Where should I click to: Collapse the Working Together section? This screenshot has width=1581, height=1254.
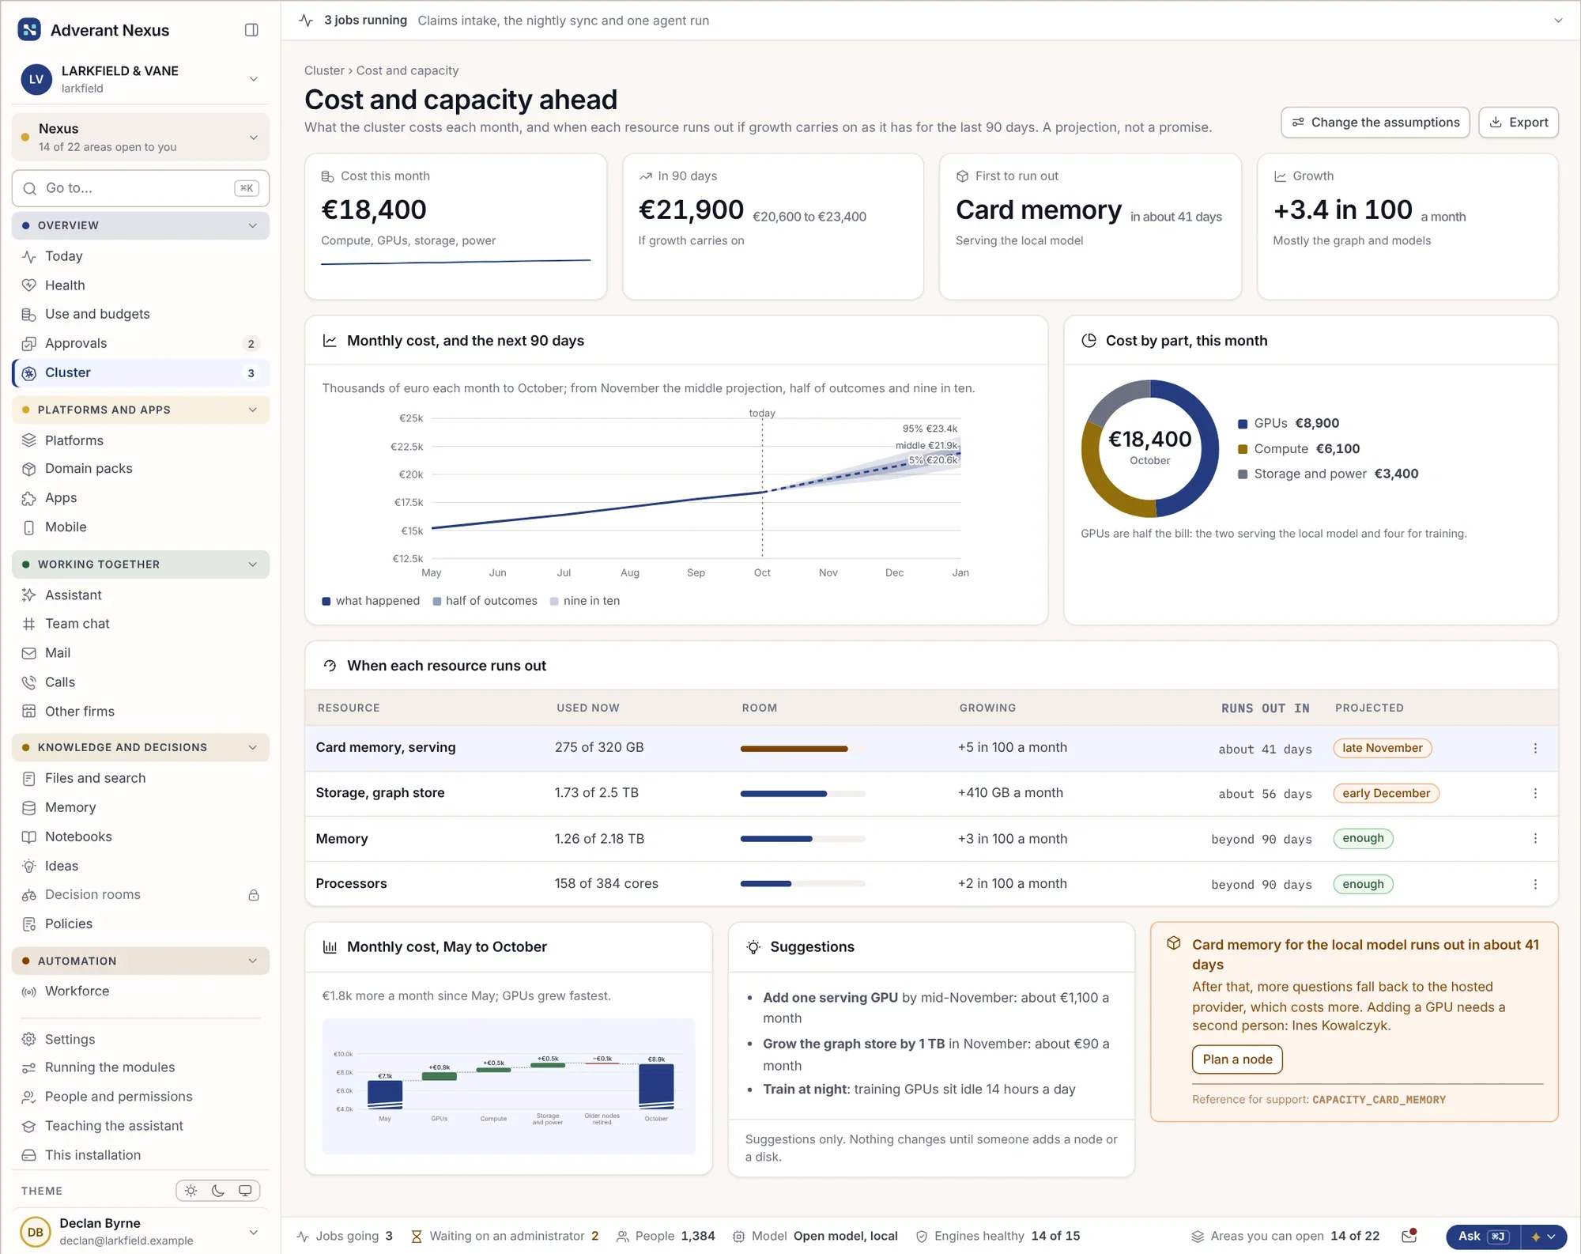(x=141, y=565)
